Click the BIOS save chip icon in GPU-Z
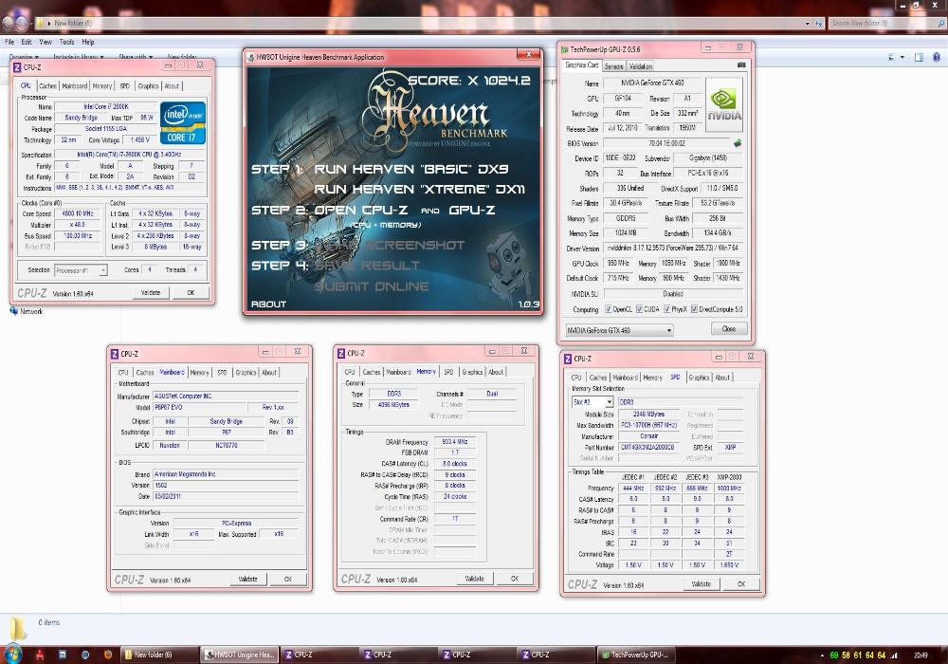 coord(737,143)
